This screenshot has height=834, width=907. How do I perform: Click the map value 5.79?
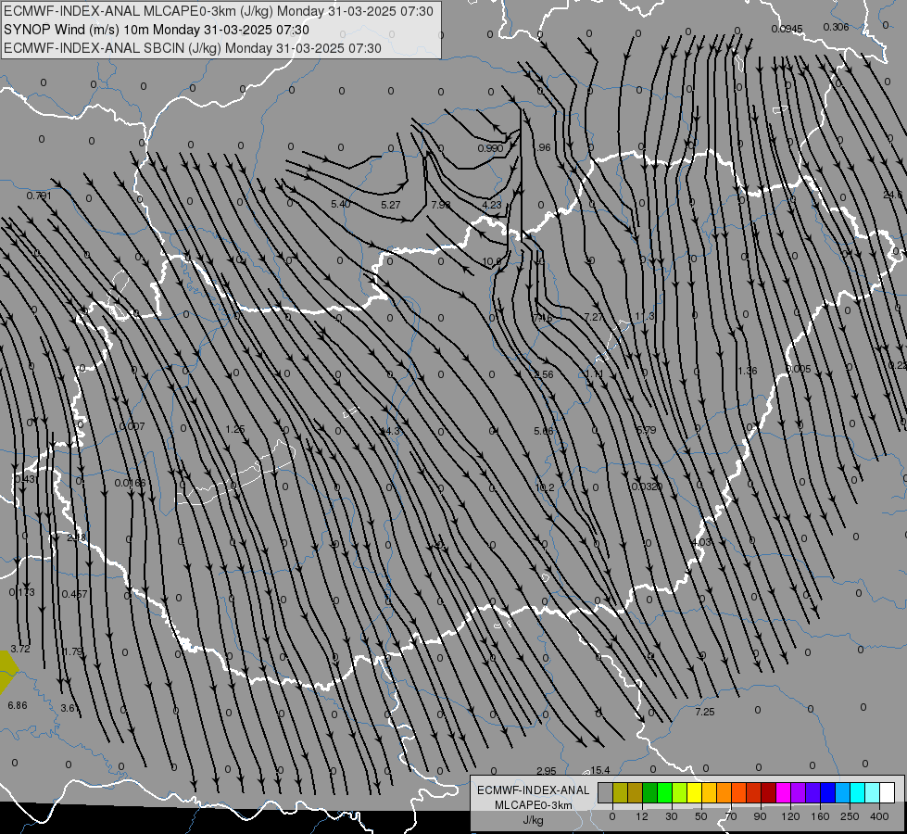coord(646,430)
